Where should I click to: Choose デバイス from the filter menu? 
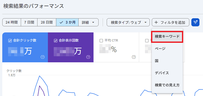click(x=167, y=73)
